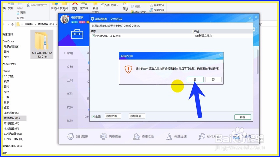Click 添加文件... to add files

click(113, 116)
